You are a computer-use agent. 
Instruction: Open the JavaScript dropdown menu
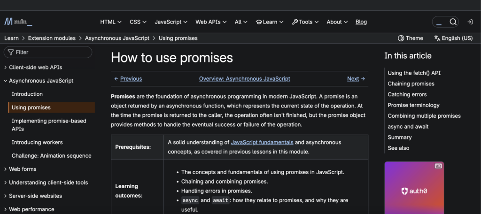[171, 22]
